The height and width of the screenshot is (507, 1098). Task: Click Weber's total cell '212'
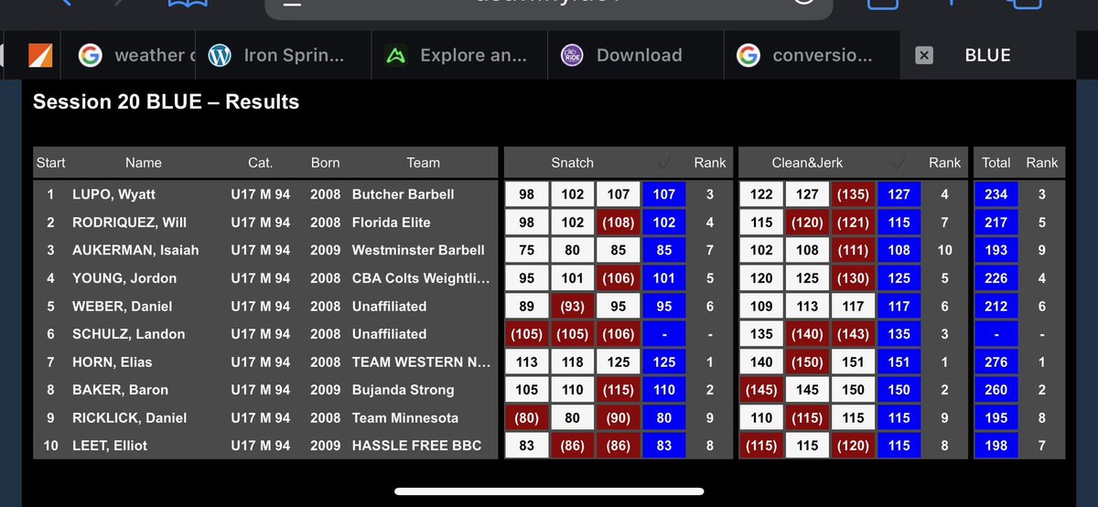(996, 306)
